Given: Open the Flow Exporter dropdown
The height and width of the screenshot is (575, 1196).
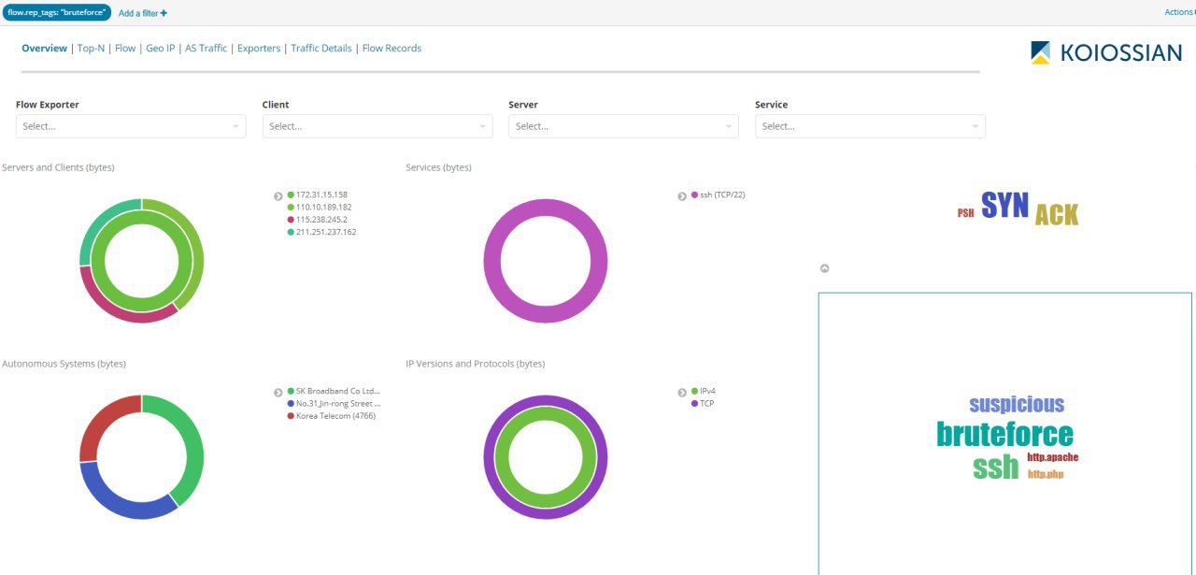Looking at the screenshot, I should pyautogui.click(x=131, y=126).
